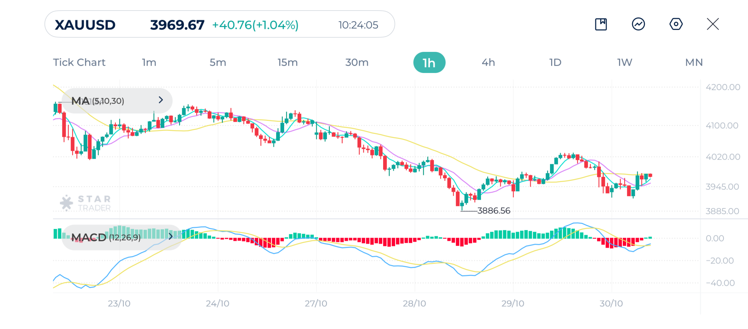Open the chart indicators line icon
This screenshot has height=329, width=748.
tap(638, 24)
